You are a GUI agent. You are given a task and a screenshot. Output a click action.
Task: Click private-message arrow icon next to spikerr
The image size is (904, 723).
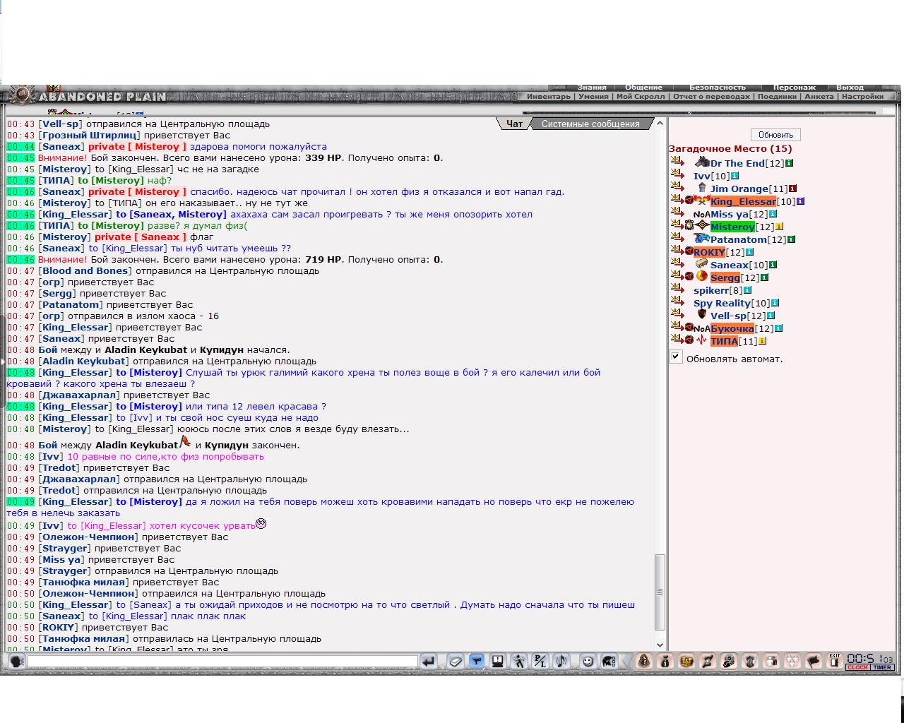coord(677,289)
